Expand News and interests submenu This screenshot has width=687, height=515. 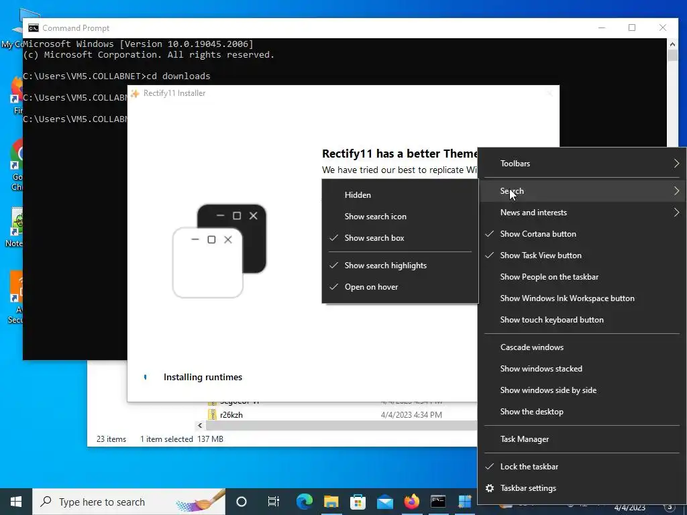coord(583,213)
